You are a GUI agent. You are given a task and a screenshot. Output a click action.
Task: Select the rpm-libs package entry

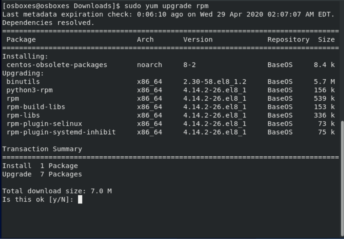23,115
